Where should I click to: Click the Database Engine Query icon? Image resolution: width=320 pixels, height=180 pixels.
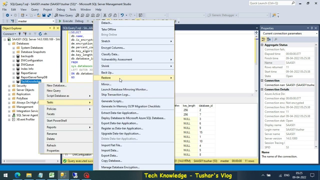point(77,15)
